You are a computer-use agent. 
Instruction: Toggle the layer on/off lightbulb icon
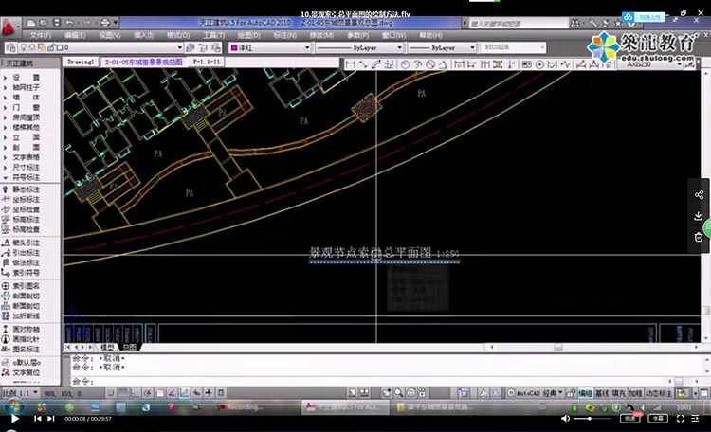(x=24, y=47)
